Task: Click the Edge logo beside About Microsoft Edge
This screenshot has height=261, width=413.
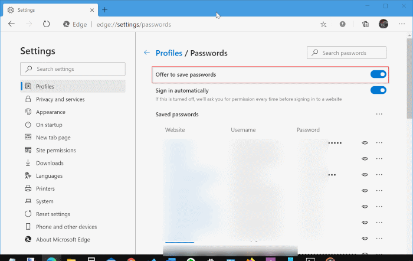Action: [x=28, y=239]
